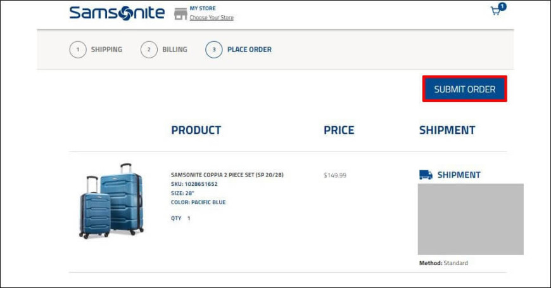Click step circle number 2
551x288 pixels.
coord(149,49)
